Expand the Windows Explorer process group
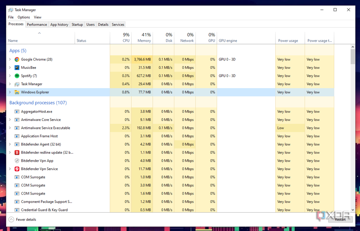 [10, 92]
